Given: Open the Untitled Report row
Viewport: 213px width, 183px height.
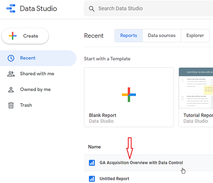Looking at the screenshot, I should [x=148, y=178].
